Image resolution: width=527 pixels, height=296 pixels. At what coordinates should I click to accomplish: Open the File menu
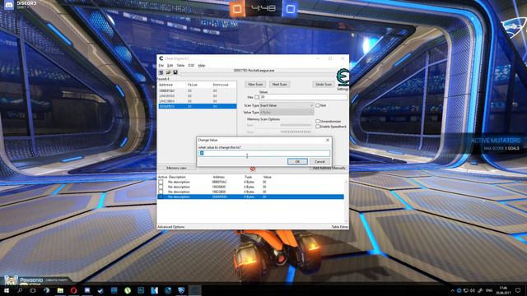[161, 66]
